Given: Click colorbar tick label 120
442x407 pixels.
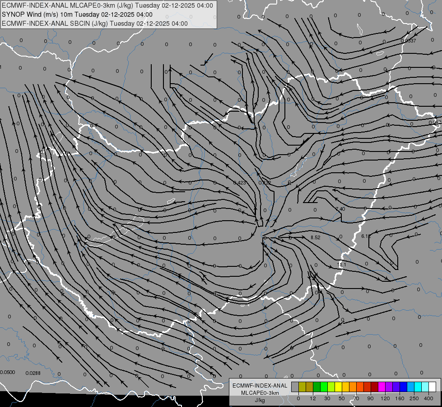Looking at the screenshot, I should click(386, 398).
